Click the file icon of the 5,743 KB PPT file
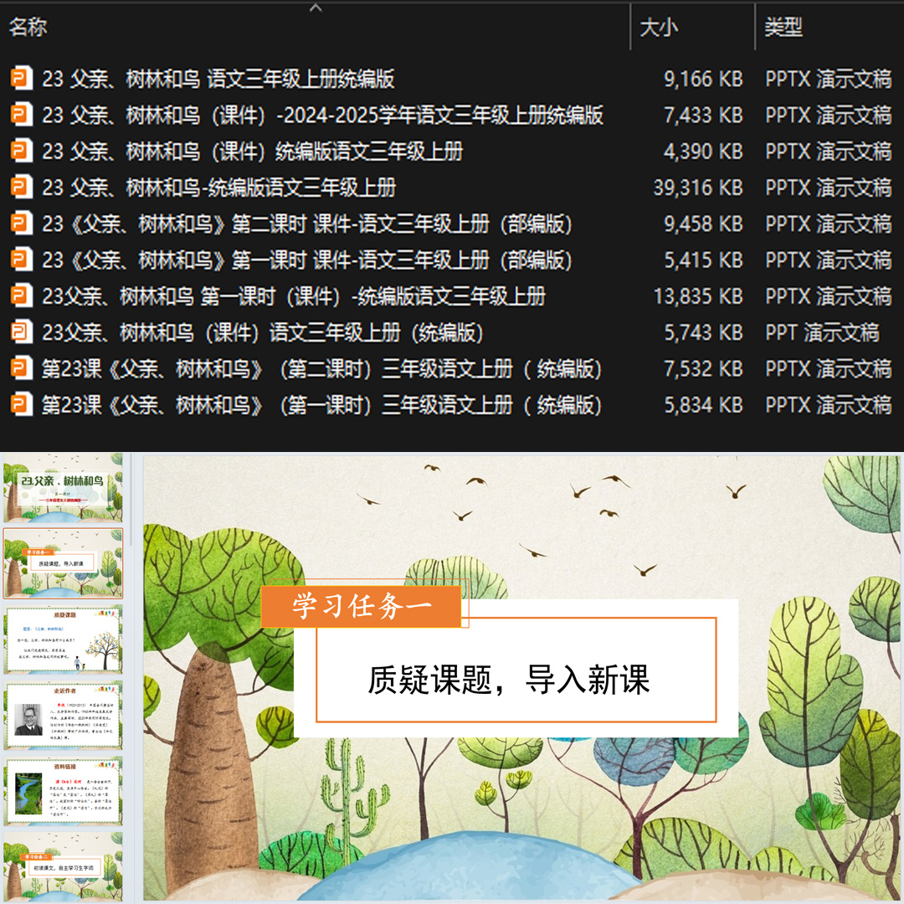Image resolution: width=904 pixels, height=904 pixels. tap(21, 332)
